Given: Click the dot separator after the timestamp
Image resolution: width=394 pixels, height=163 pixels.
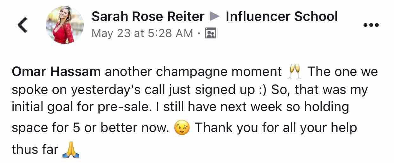Looking at the screenshot, I should 199,33.
